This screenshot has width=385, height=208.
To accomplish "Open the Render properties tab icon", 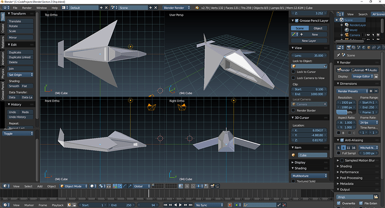I will (x=349, y=47).
